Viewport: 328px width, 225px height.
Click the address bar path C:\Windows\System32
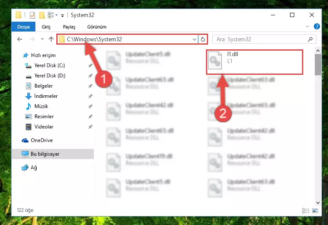coord(94,39)
